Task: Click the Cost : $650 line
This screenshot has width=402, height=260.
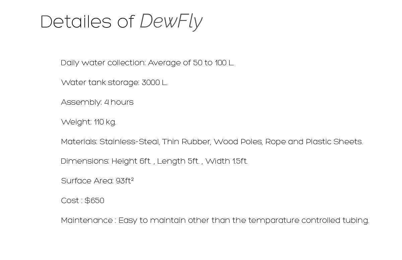Action: [82, 201]
